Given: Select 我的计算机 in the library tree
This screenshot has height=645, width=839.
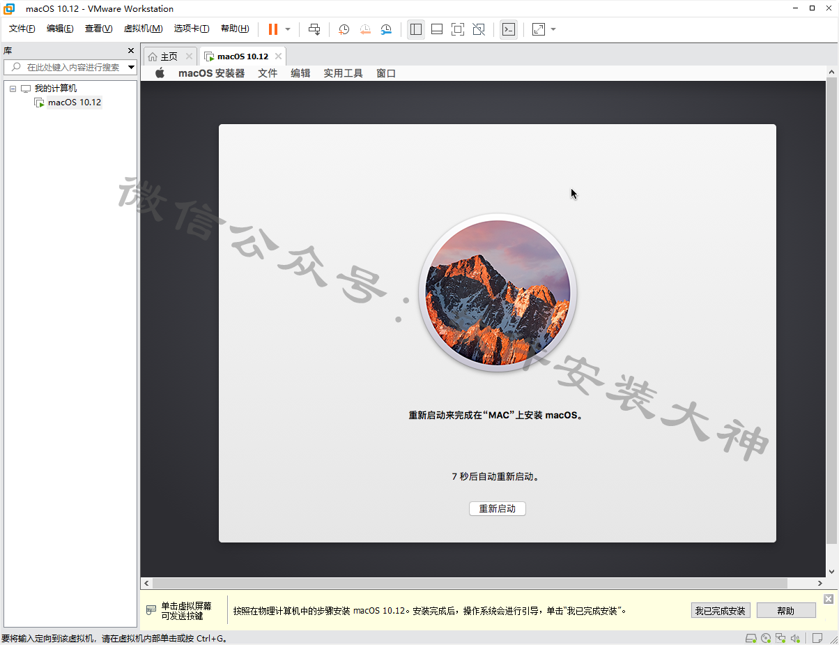Looking at the screenshot, I should pyautogui.click(x=56, y=89).
